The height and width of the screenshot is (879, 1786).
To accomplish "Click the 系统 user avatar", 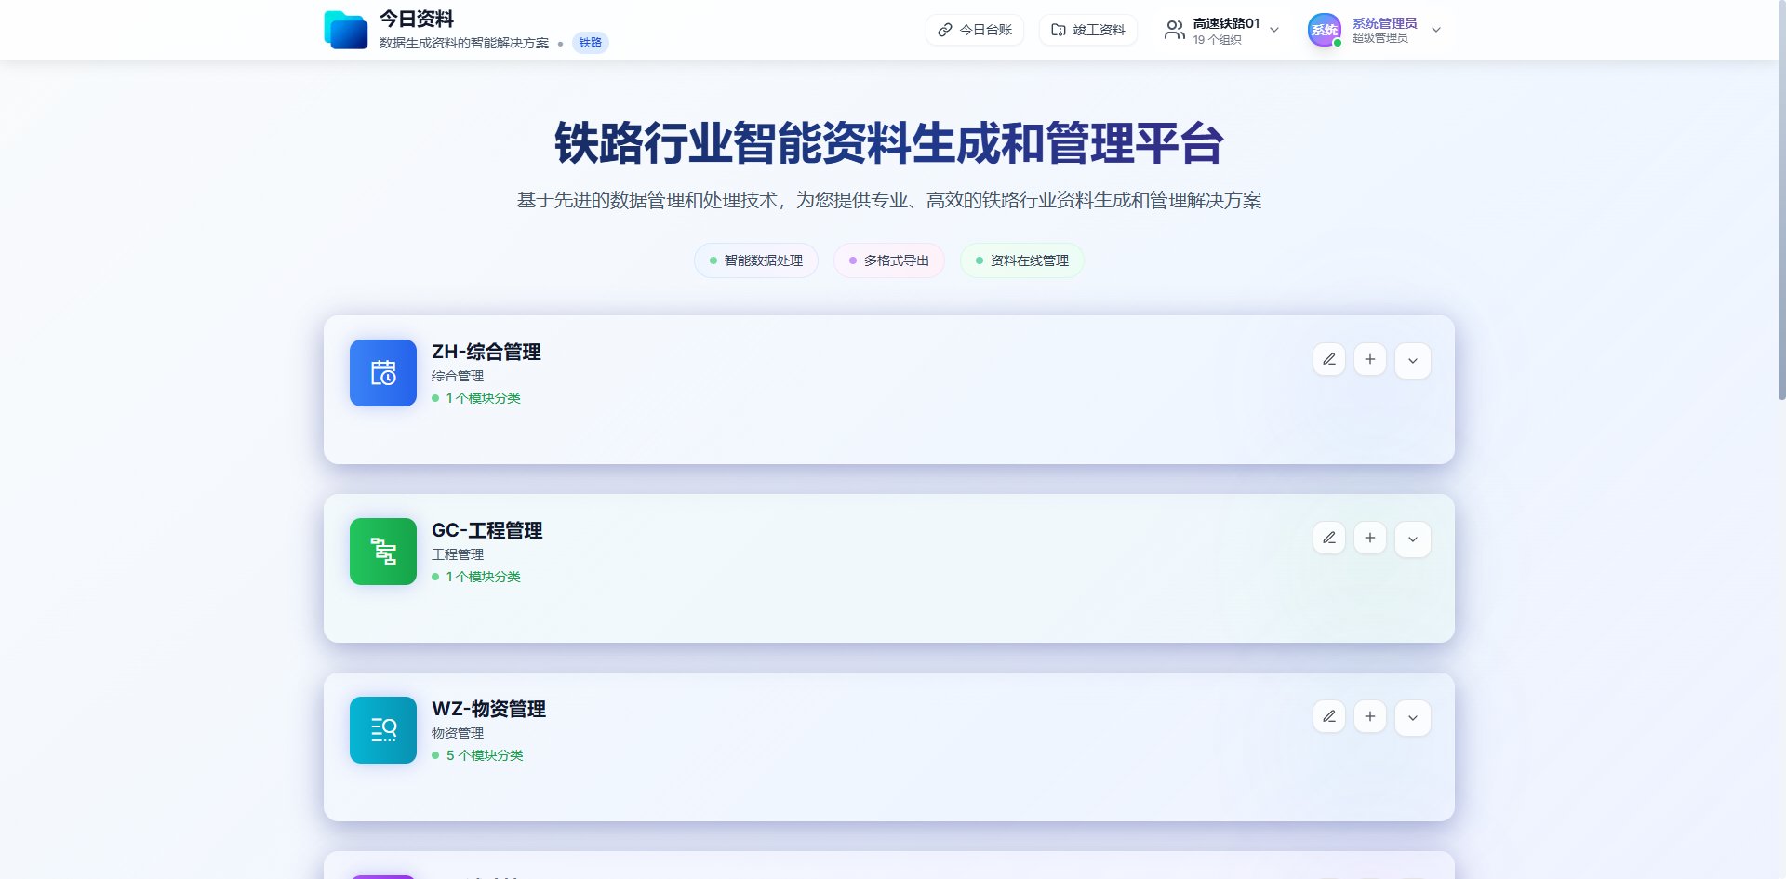I will click(x=1324, y=30).
